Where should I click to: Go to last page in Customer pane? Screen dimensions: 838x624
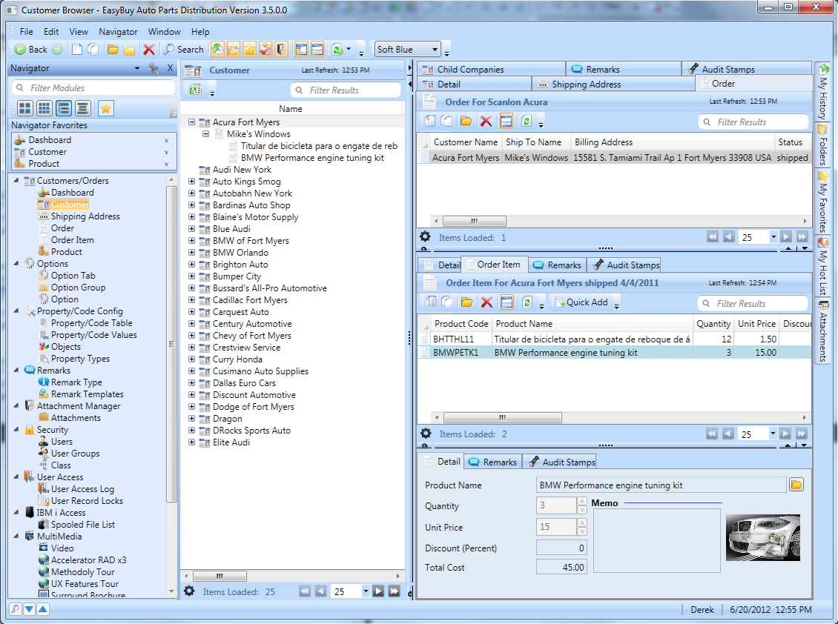(395, 591)
